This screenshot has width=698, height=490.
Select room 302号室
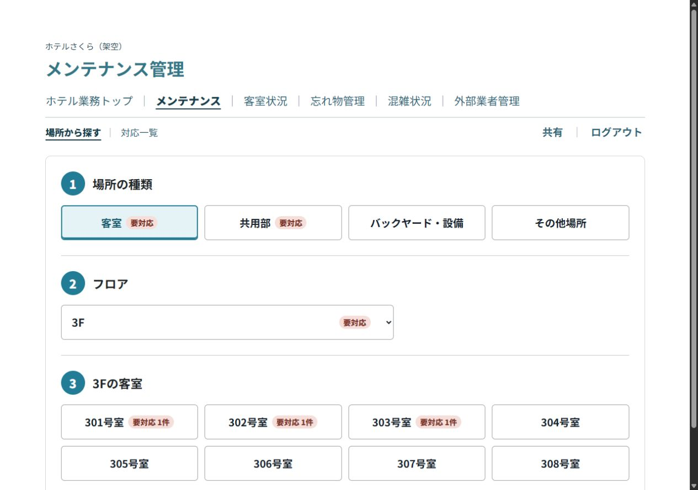pos(273,422)
